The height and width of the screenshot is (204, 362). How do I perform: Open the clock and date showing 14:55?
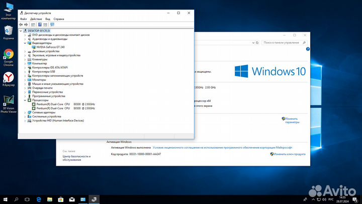coord(342,199)
